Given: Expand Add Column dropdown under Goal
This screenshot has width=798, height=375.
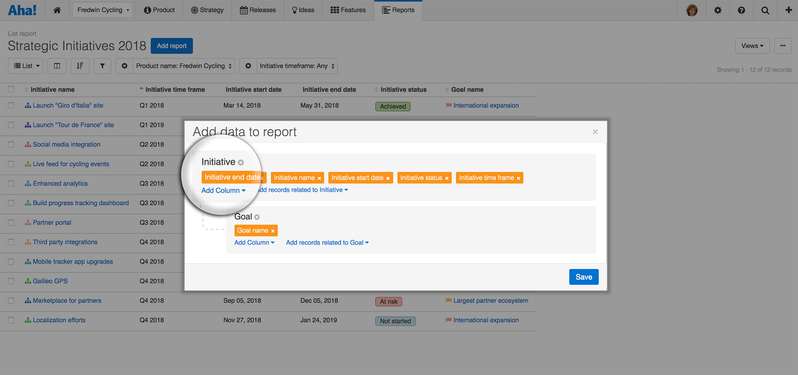Looking at the screenshot, I should point(254,243).
